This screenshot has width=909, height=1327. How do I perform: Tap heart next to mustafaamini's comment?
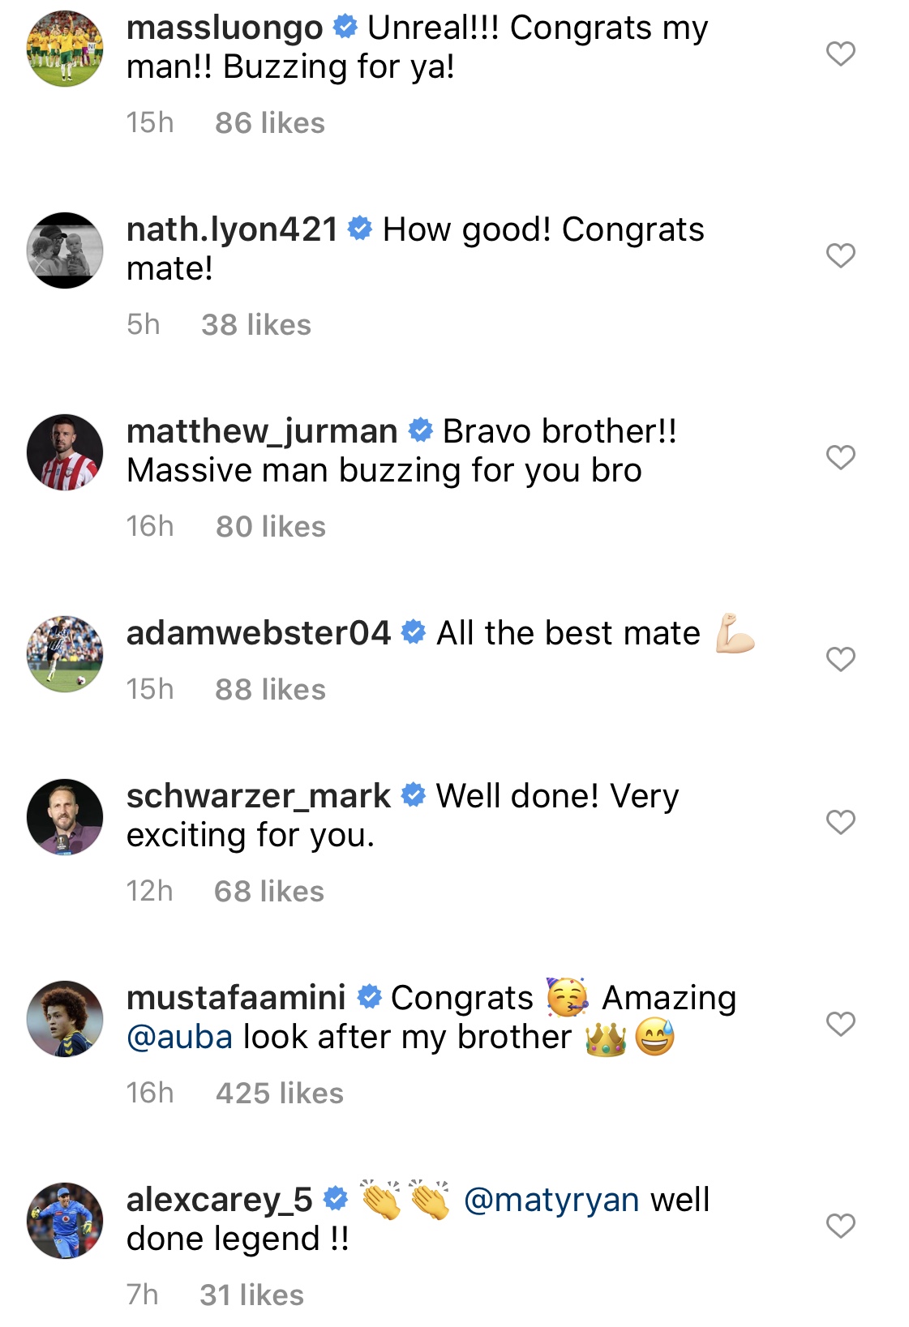[x=840, y=1024]
